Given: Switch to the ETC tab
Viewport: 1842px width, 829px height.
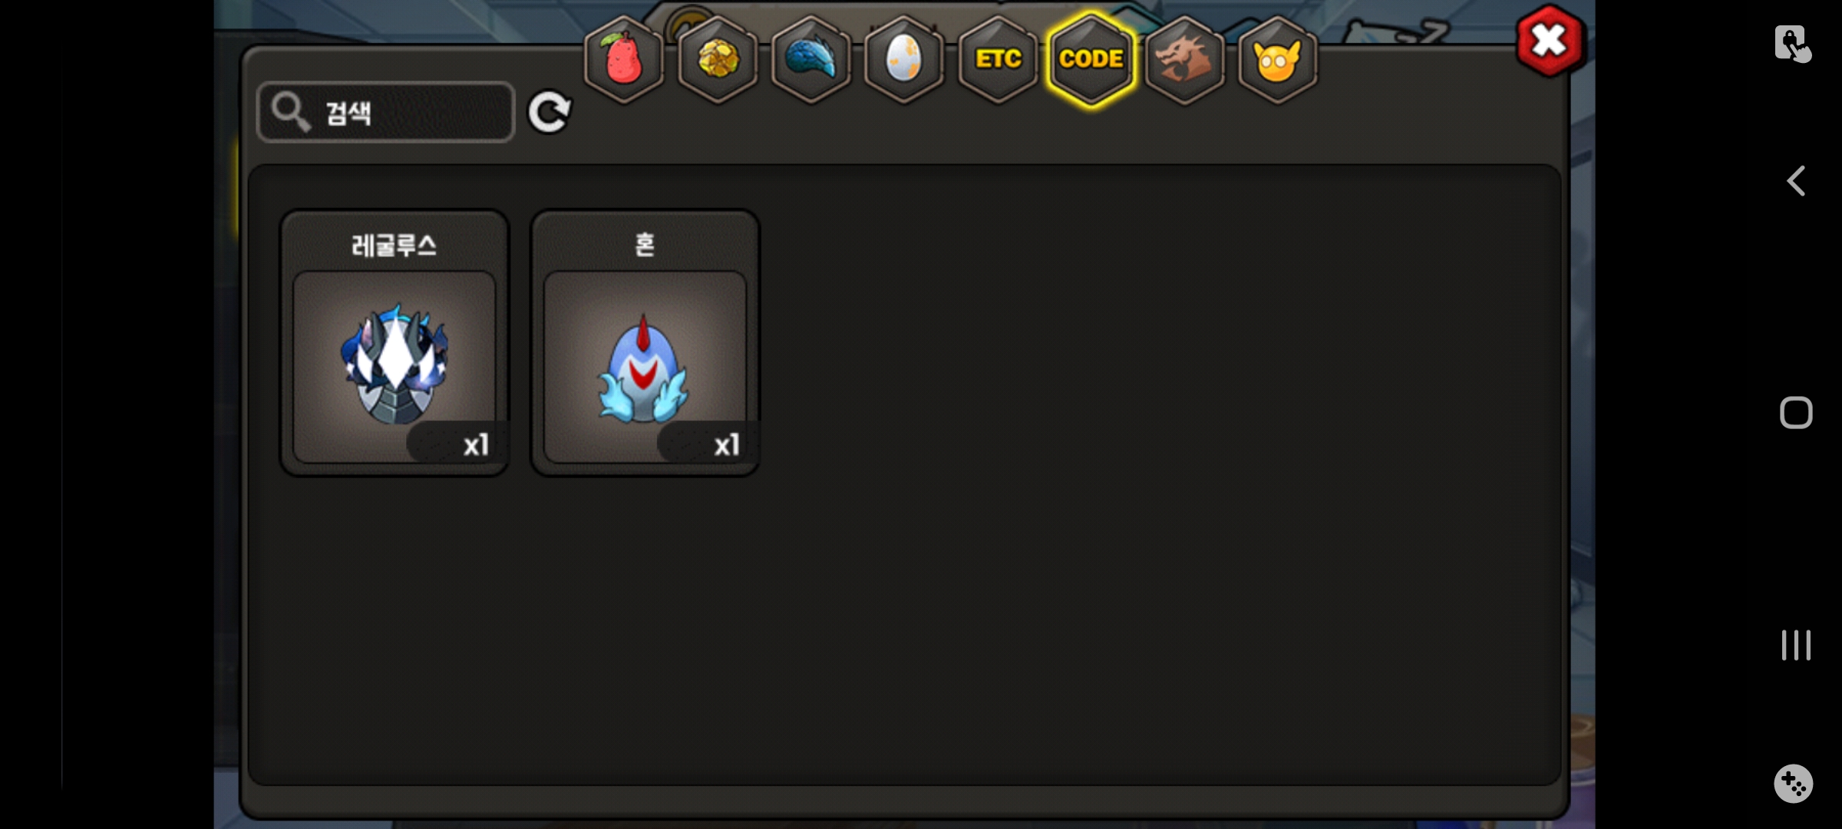Looking at the screenshot, I should [x=998, y=60].
